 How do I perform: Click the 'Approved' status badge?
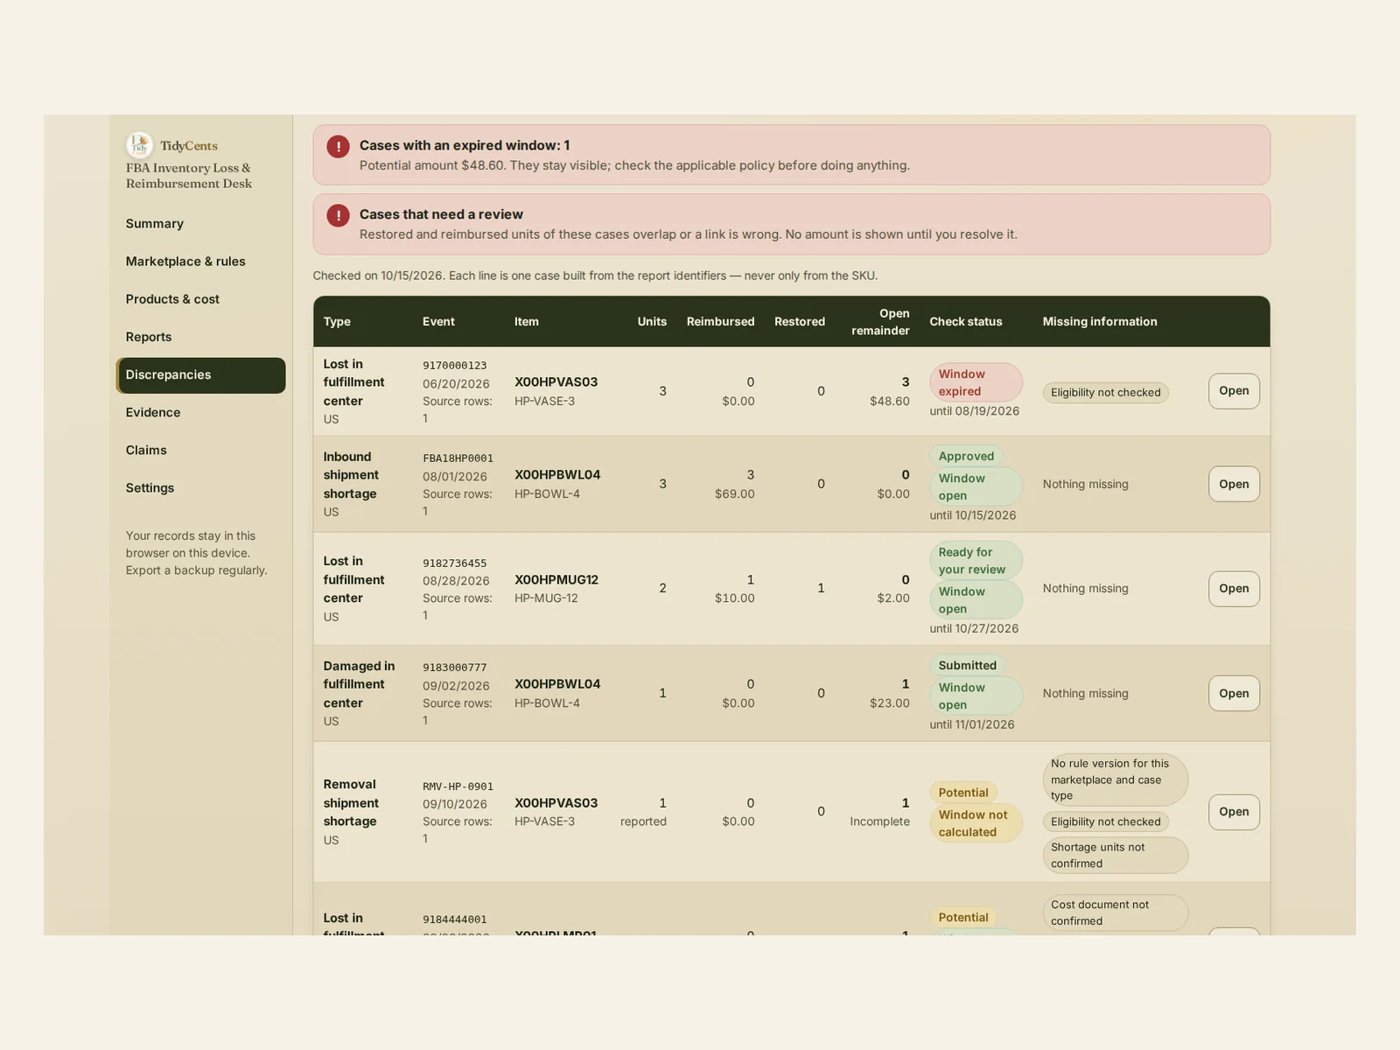click(966, 456)
